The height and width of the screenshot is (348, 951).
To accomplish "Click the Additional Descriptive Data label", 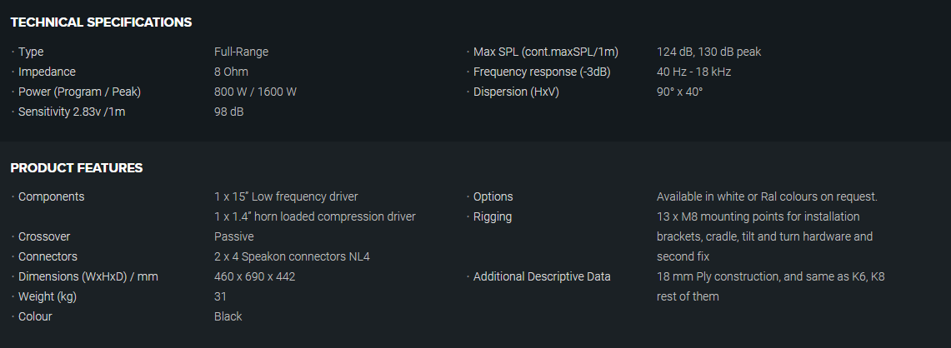I will click(x=542, y=276).
